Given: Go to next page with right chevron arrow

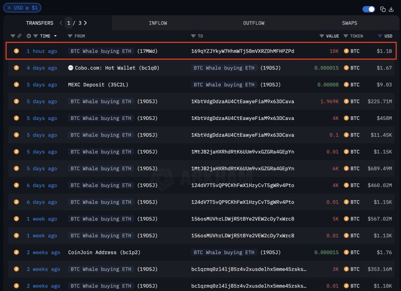Looking at the screenshot, I should coord(85,23).
